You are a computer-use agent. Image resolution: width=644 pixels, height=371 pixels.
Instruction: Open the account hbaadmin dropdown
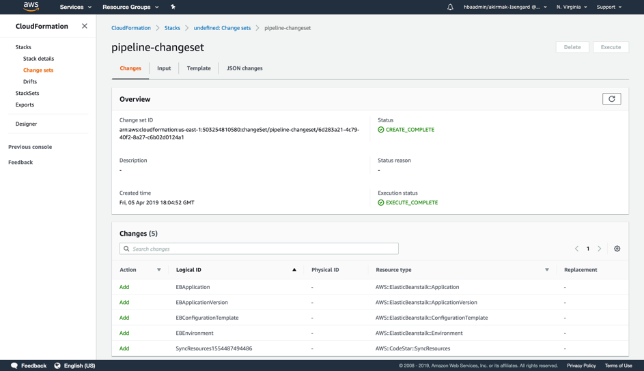pyautogui.click(x=505, y=7)
